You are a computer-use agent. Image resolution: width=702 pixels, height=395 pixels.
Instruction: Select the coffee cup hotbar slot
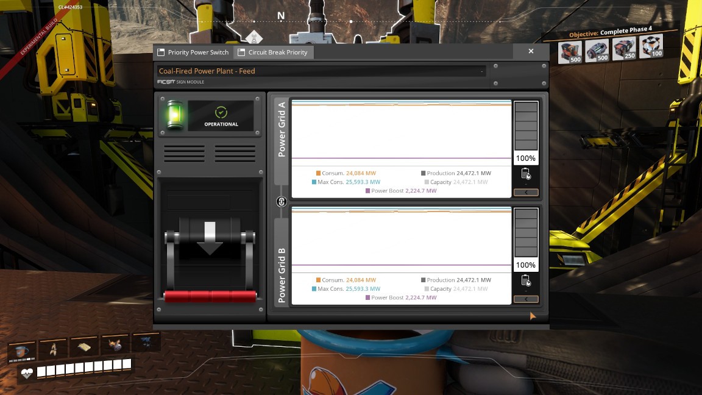click(x=23, y=350)
